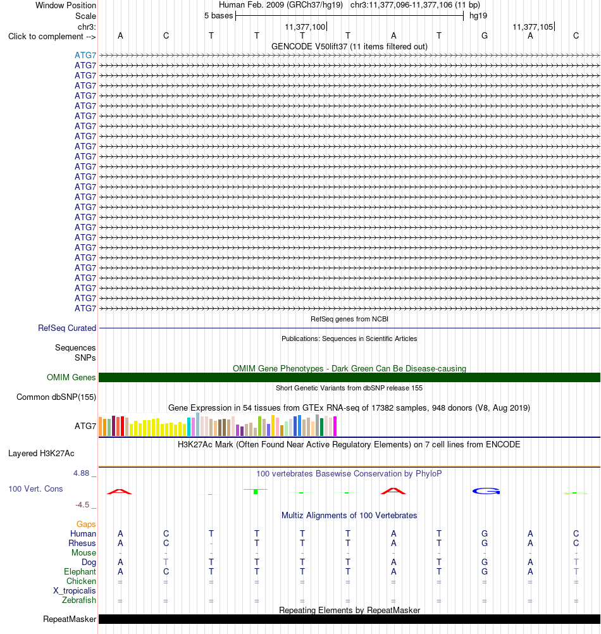Click the Publications: Sequences in Scientific Articles title
This screenshot has width=601, height=634.
point(349,339)
